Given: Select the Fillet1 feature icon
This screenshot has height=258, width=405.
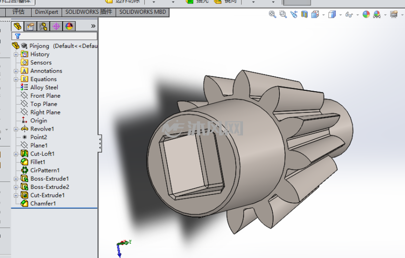Looking at the screenshot, I should click(x=25, y=162).
